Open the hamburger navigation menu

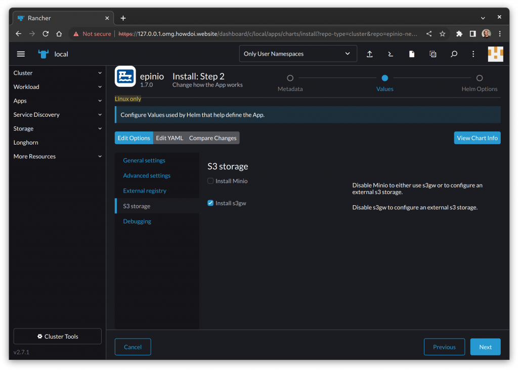tap(21, 54)
